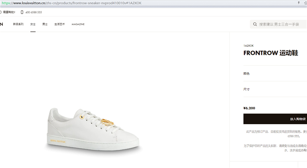Click the FRONTROW 运动鞋 product title
The image size is (307, 168).
coord(271,53)
